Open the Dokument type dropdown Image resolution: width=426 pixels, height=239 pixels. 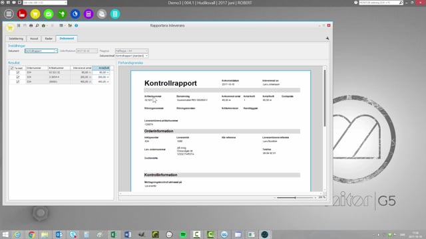click(41, 51)
